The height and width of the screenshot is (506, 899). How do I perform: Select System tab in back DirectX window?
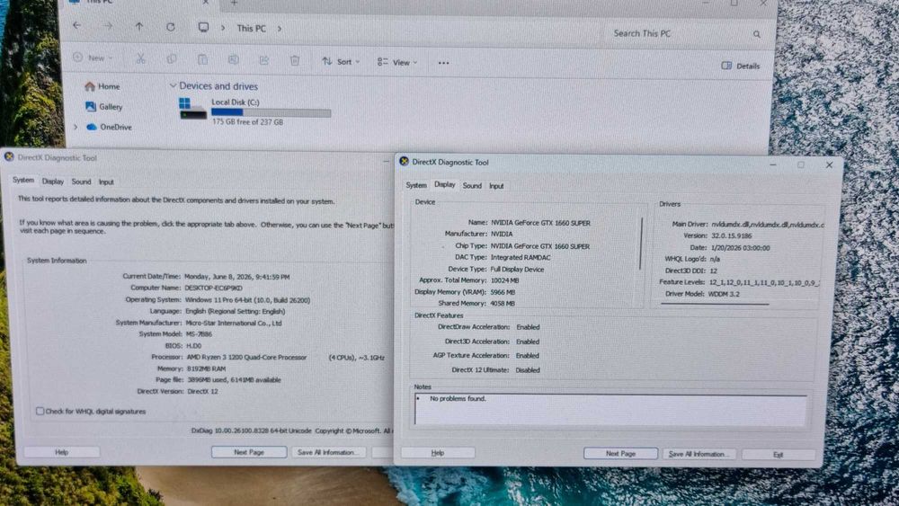coord(23,180)
